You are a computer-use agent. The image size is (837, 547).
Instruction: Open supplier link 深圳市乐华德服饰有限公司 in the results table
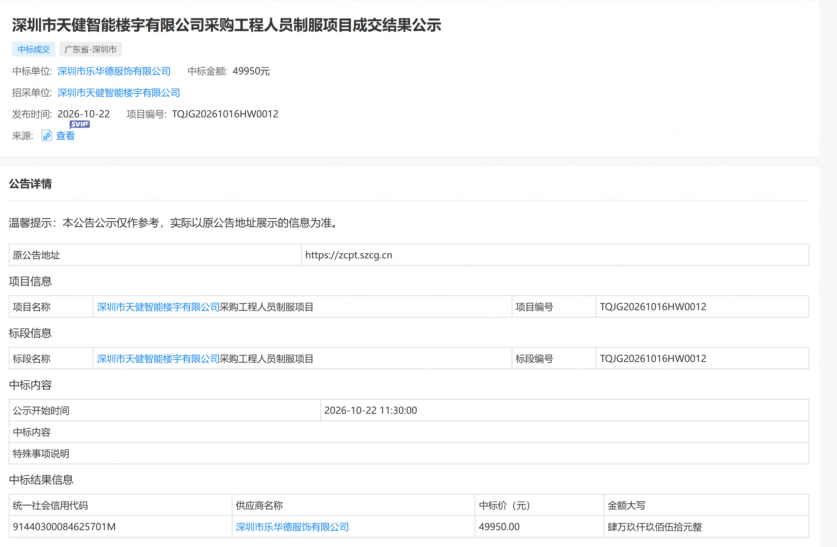[292, 526]
